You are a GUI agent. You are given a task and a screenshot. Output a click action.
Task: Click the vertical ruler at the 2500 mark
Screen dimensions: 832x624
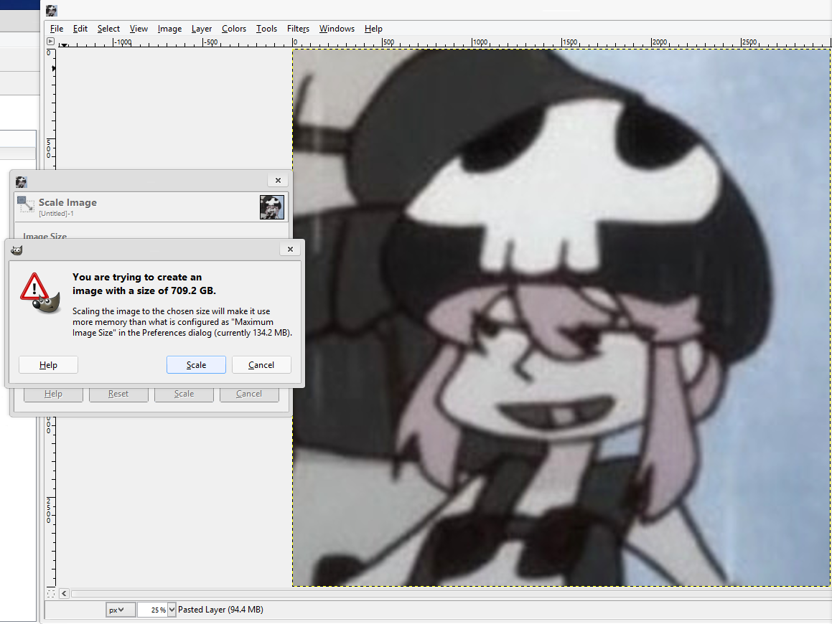(50, 510)
